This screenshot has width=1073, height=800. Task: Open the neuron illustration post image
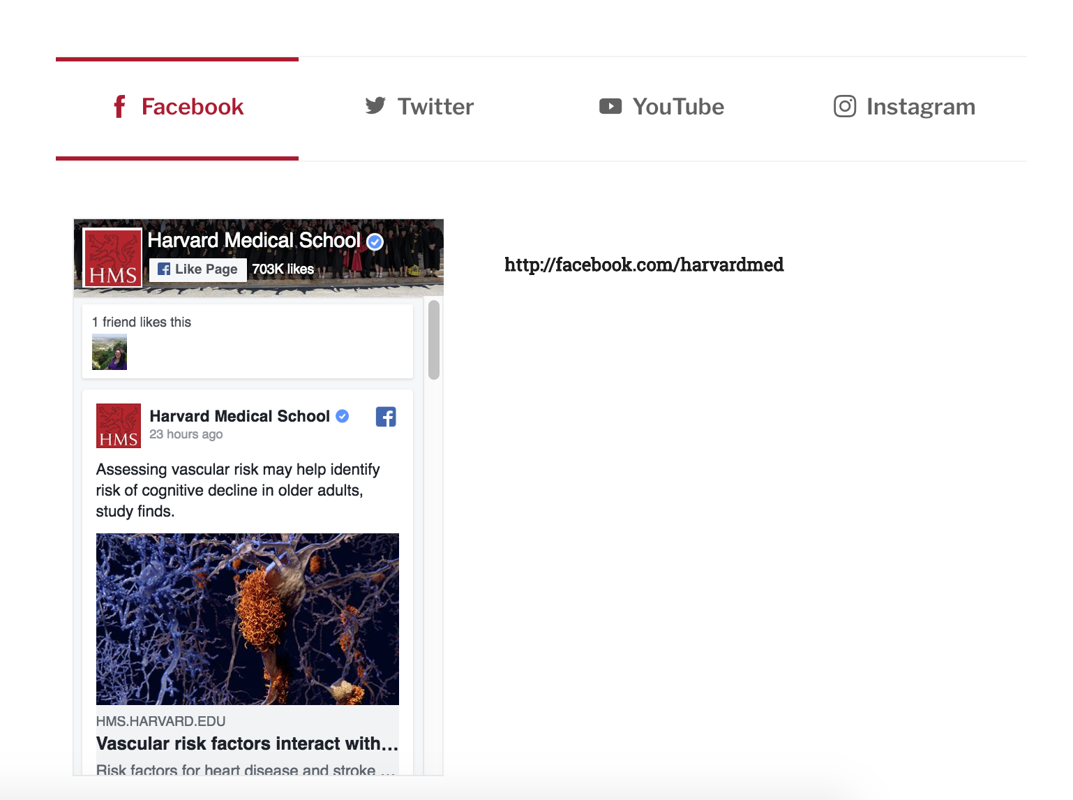(248, 619)
